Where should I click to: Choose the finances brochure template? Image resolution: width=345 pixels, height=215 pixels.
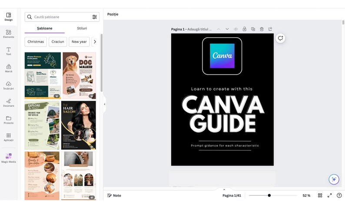click(43, 75)
